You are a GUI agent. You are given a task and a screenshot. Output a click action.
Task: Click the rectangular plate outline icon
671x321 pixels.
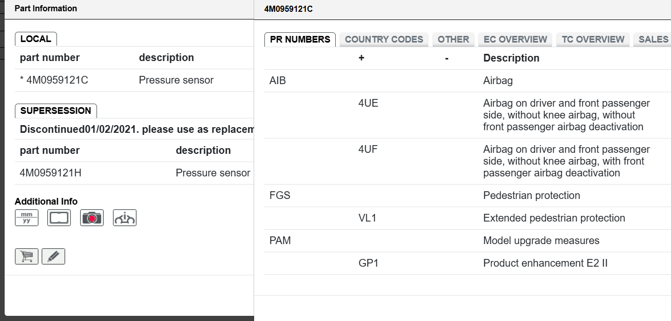59,218
